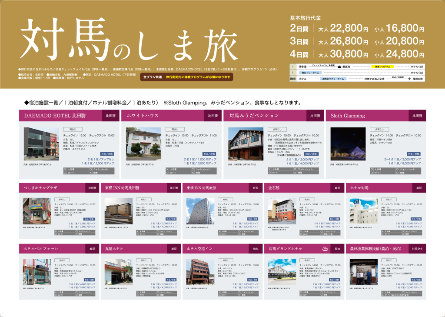Click the hot spring icon on 対馬グランドホテル

pos(325,249)
